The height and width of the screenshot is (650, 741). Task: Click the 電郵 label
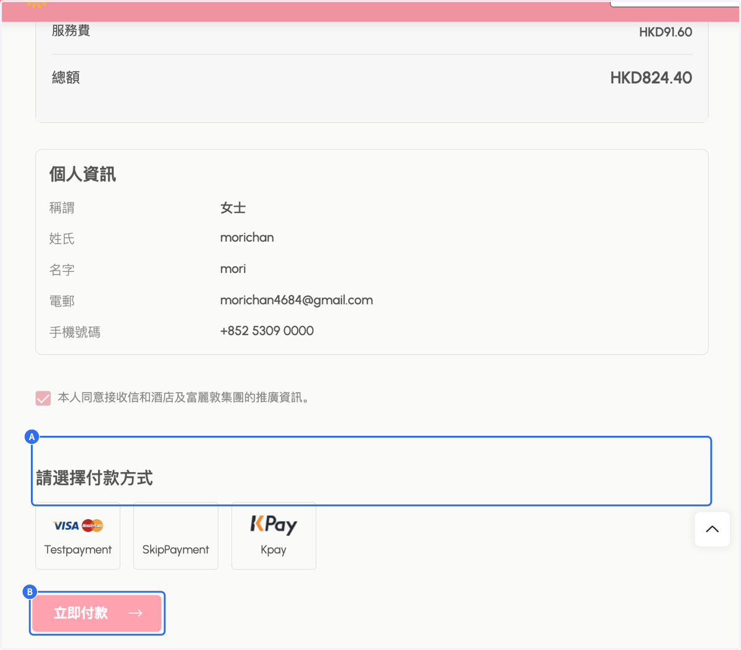click(x=62, y=301)
